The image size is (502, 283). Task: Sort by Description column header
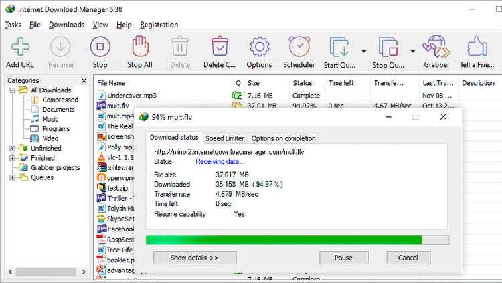click(x=480, y=83)
